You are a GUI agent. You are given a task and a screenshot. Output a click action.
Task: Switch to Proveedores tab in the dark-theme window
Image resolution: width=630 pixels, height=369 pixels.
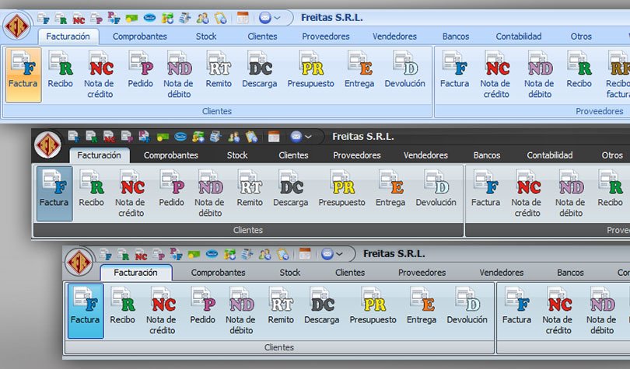[x=357, y=155]
